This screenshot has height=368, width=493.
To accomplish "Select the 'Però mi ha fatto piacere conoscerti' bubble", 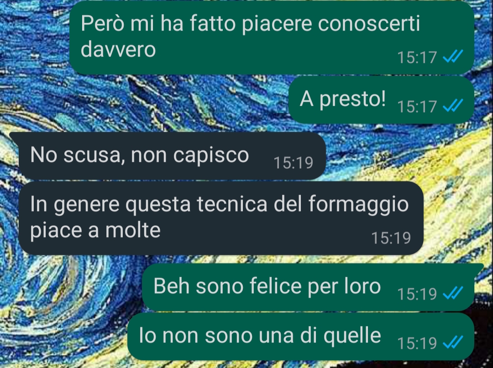I will pyautogui.click(x=272, y=38).
